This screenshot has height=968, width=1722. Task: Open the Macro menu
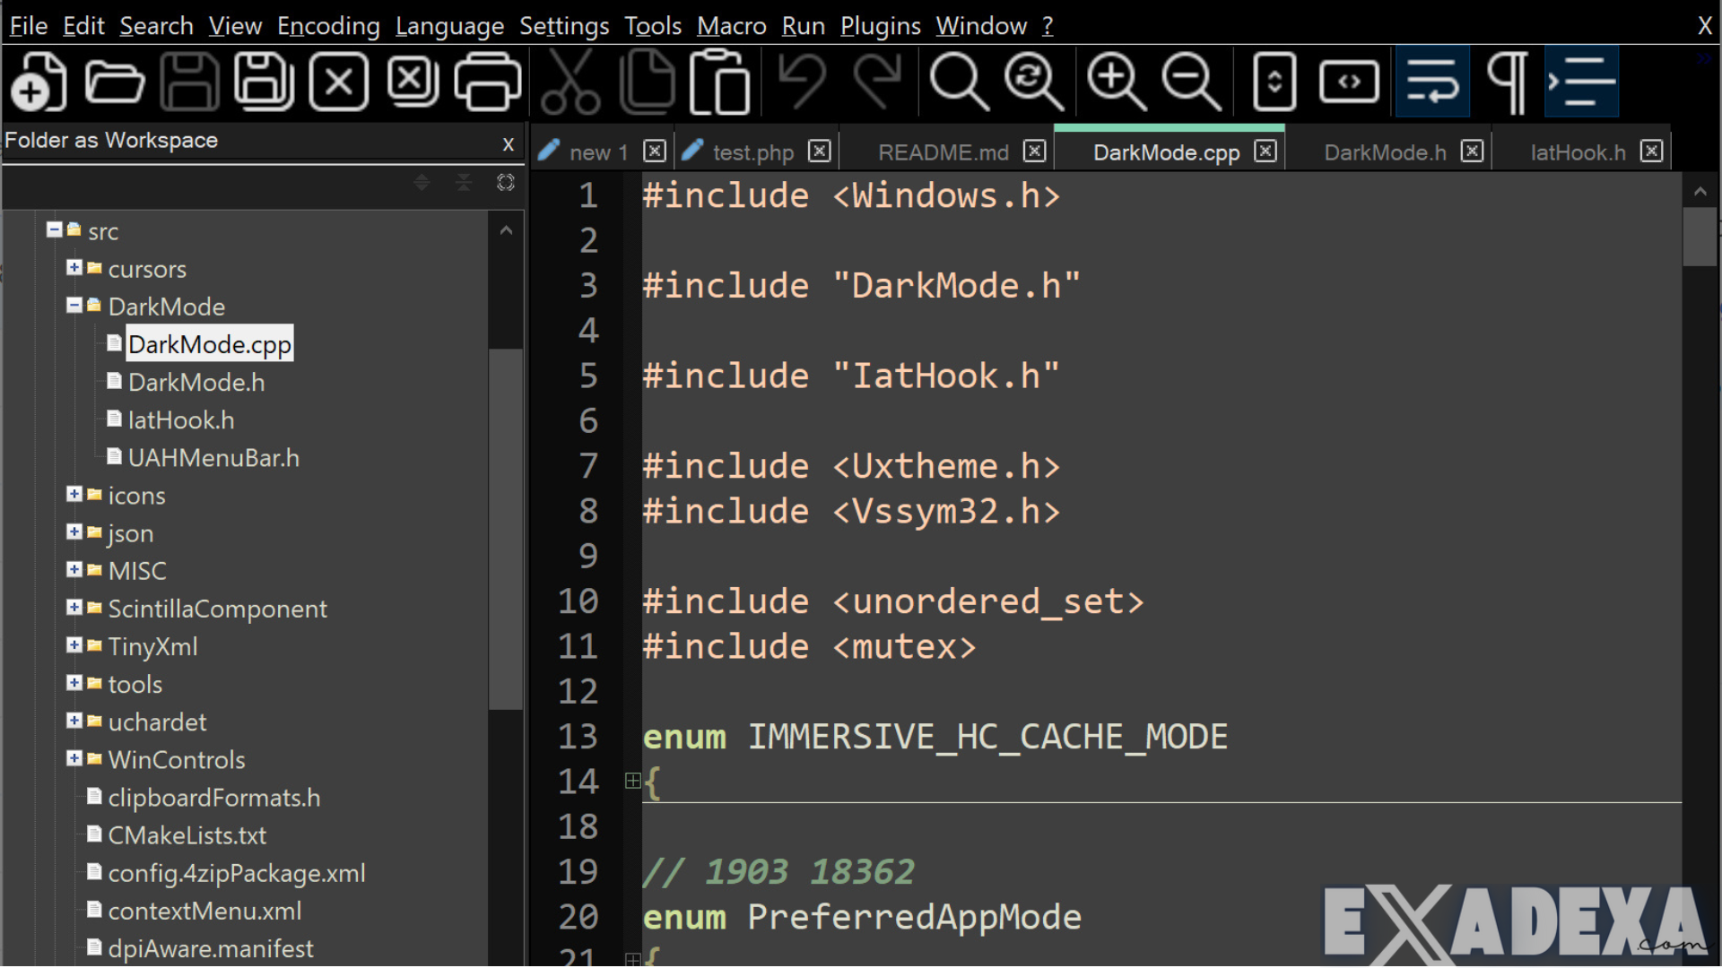point(731,26)
